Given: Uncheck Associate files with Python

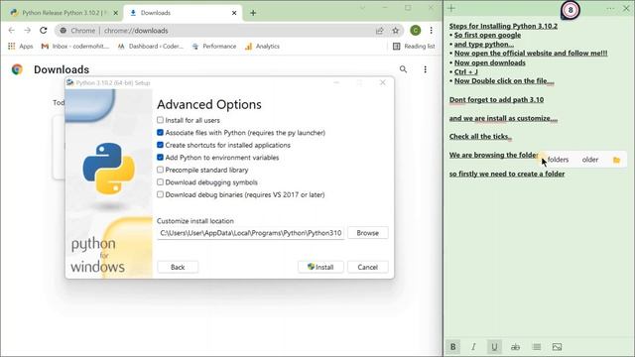Looking at the screenshot, I should pyautogui.click(x=160, y=132).
